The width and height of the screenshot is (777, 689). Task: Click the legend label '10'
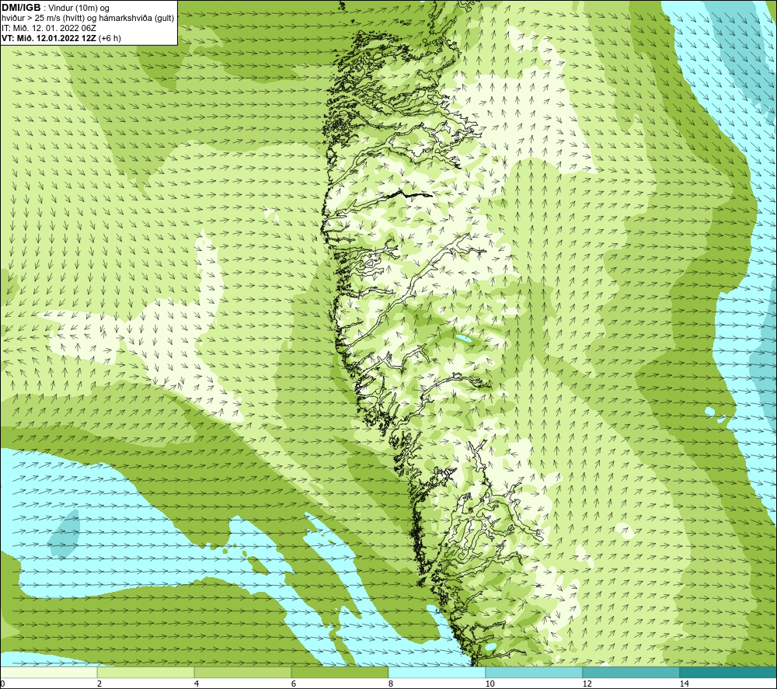coord(490,684)
